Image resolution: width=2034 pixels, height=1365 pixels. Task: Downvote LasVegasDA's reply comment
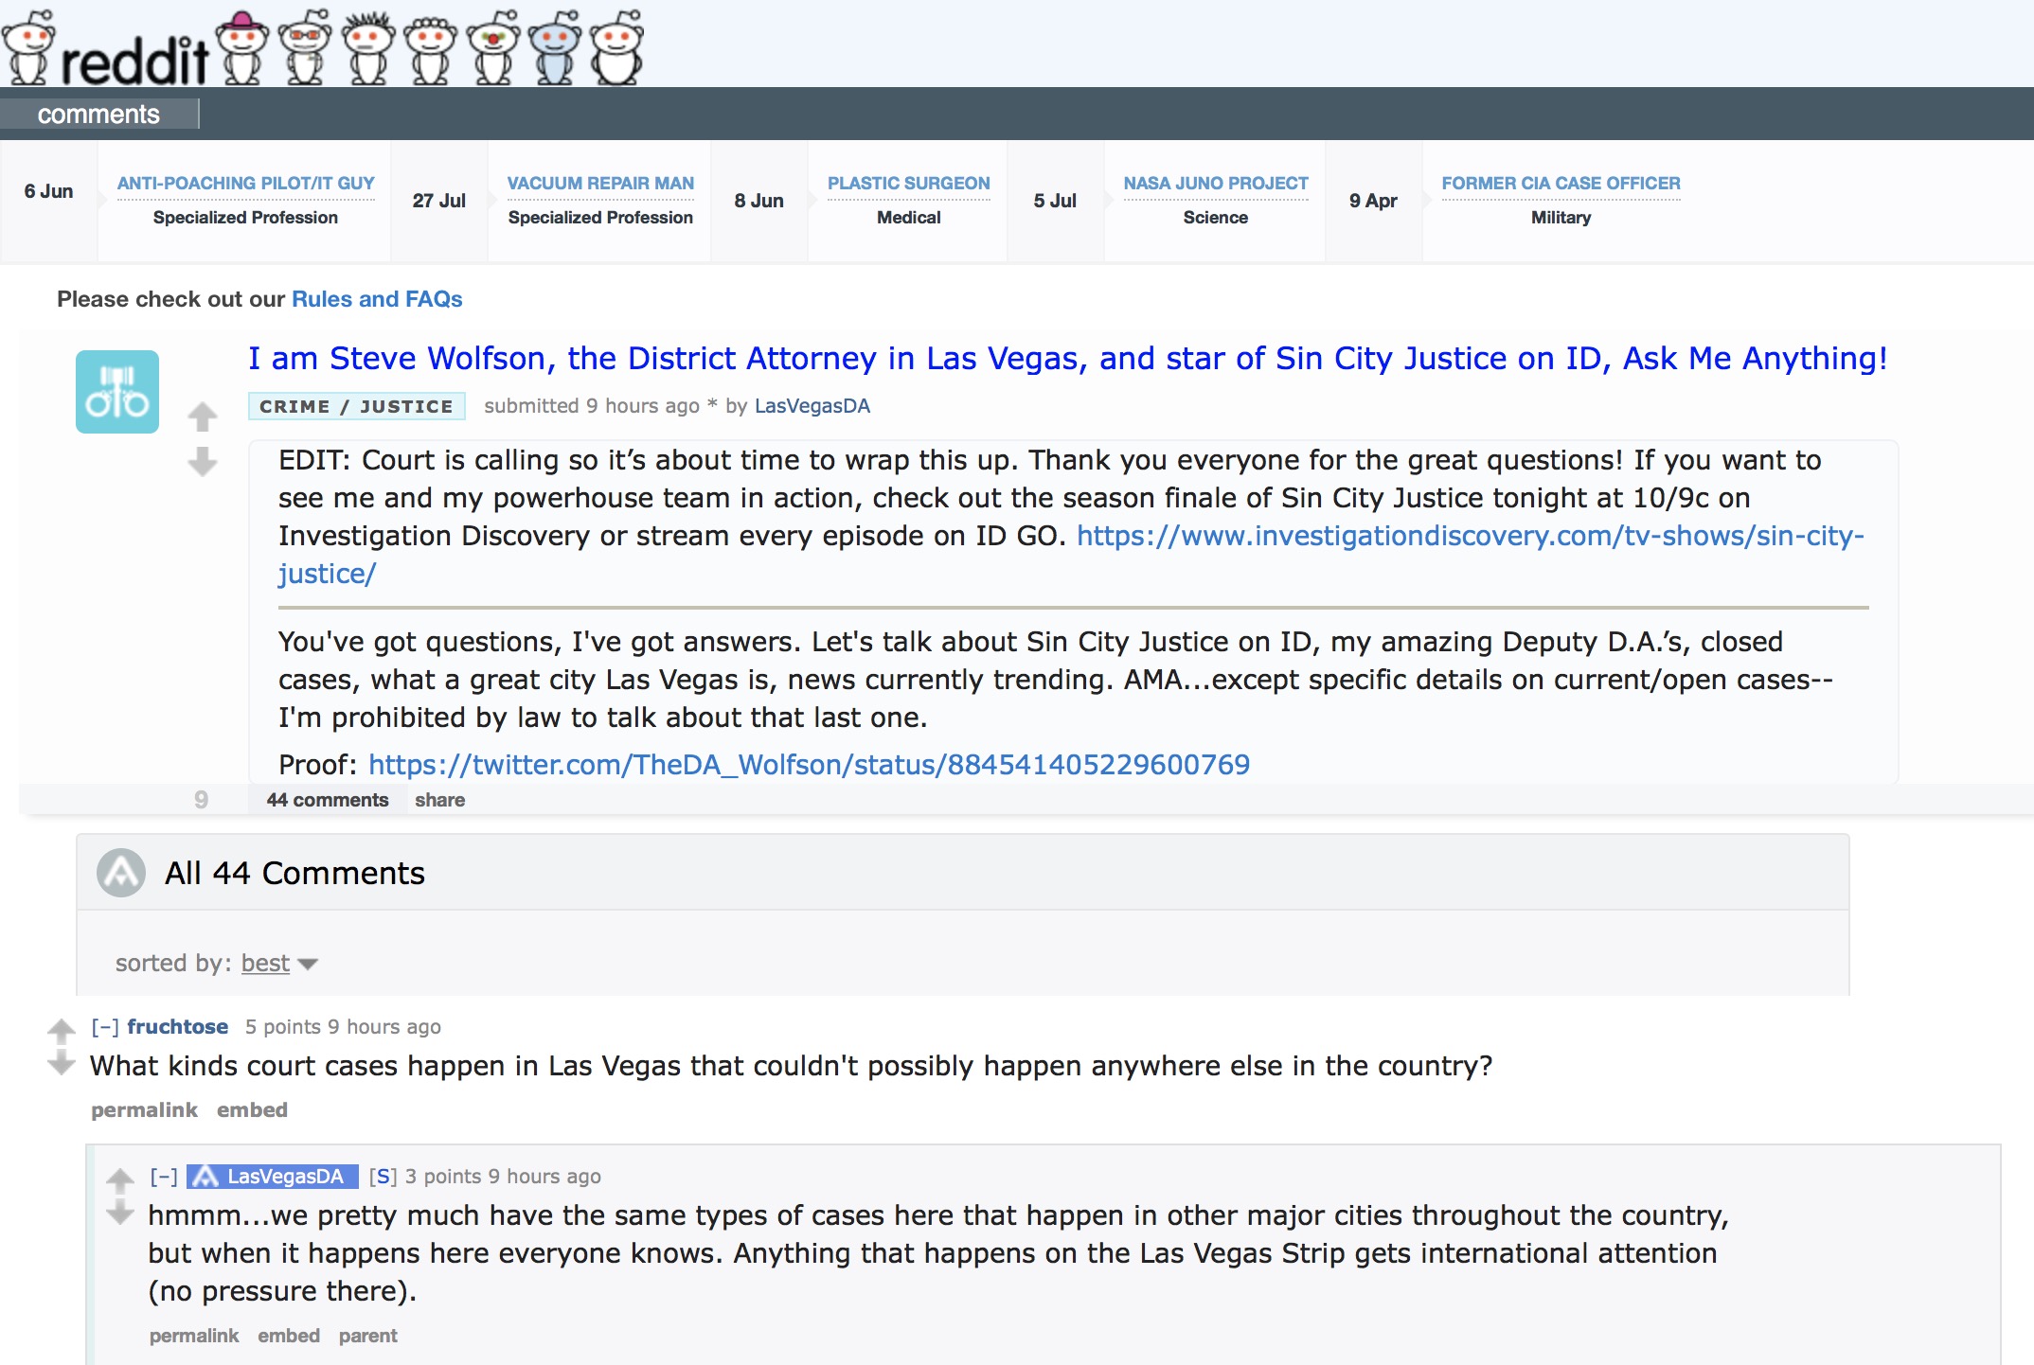(x=120, y=1213)
